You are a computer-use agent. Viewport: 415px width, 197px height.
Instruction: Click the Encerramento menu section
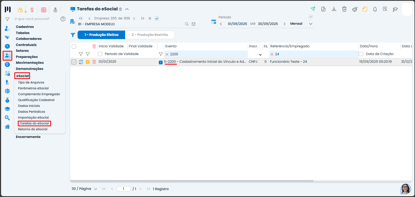[28, 137]
